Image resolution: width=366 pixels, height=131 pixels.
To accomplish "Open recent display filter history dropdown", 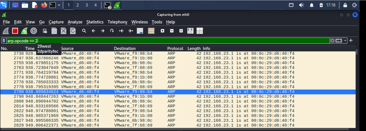I will click(345, 41).
